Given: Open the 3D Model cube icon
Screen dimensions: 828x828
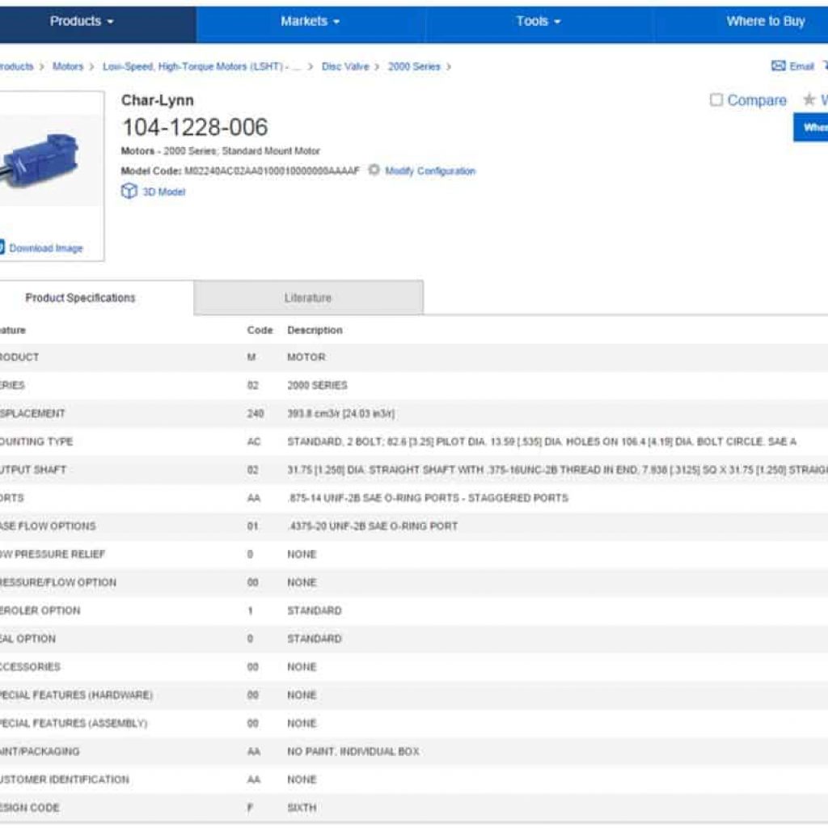Looking at the screenshot, I should pos(130,192).
